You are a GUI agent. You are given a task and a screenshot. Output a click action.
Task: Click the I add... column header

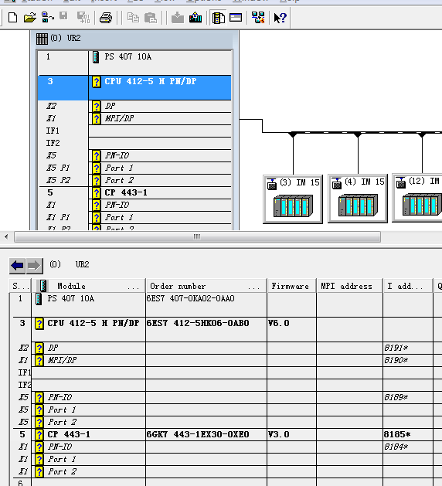(x=407, y=286)
